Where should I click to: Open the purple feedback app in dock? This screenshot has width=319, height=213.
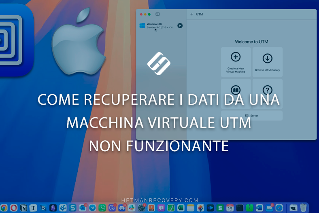pos(161,208)
